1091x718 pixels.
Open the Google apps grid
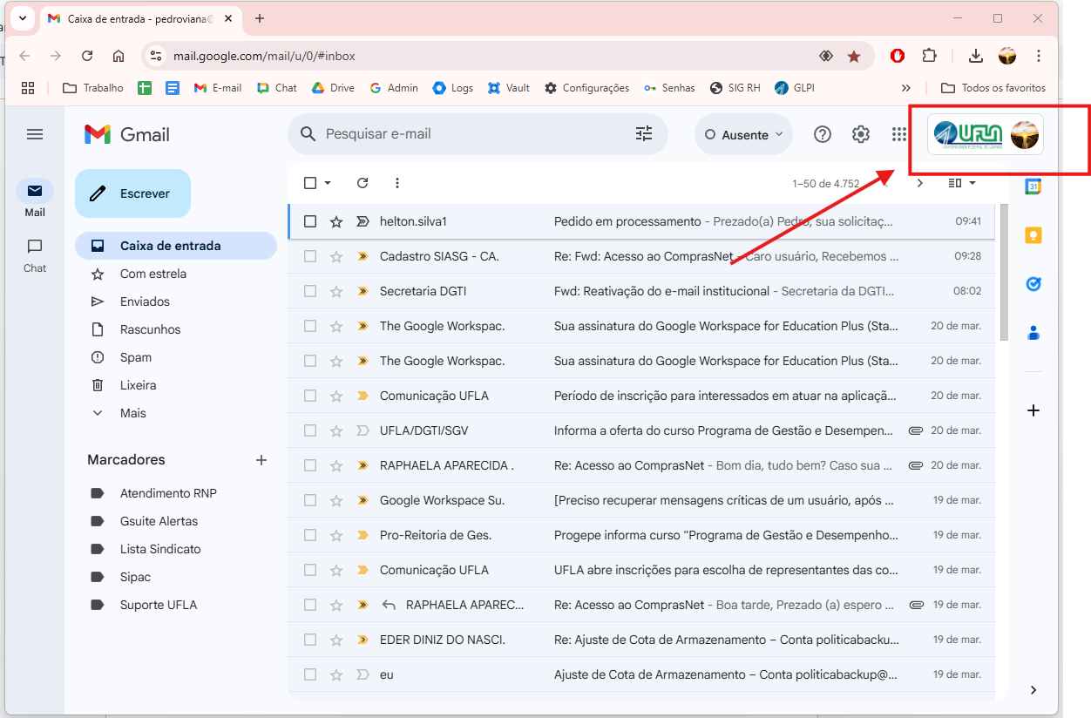pos(899,134)
